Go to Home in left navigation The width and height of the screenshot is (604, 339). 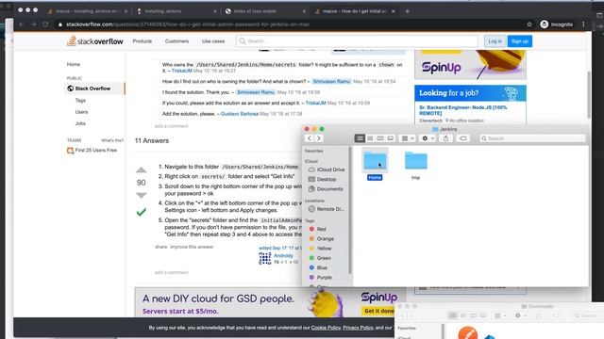(74, 64)
